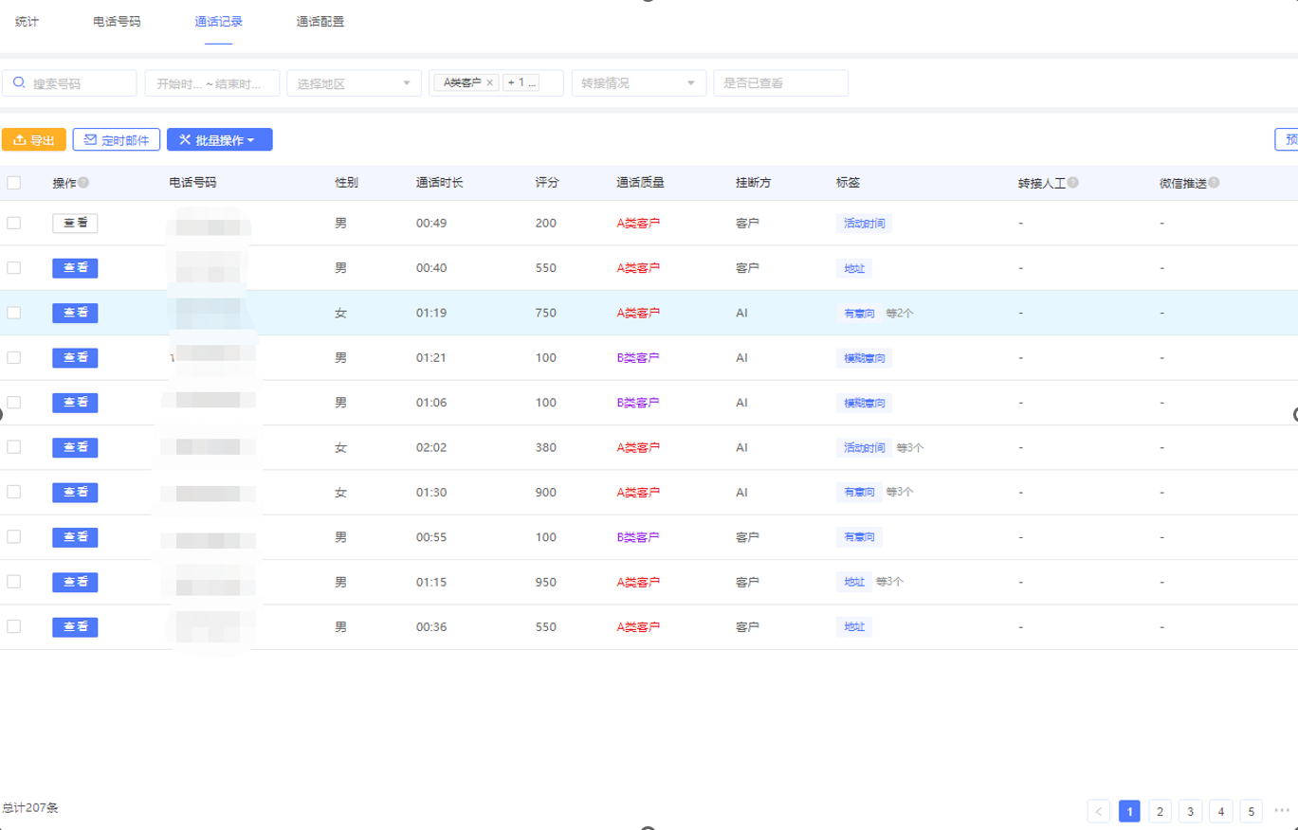This screenshot has width=1298, height=830.
Task: Click the 导出 export button
Action: [34, 140]
